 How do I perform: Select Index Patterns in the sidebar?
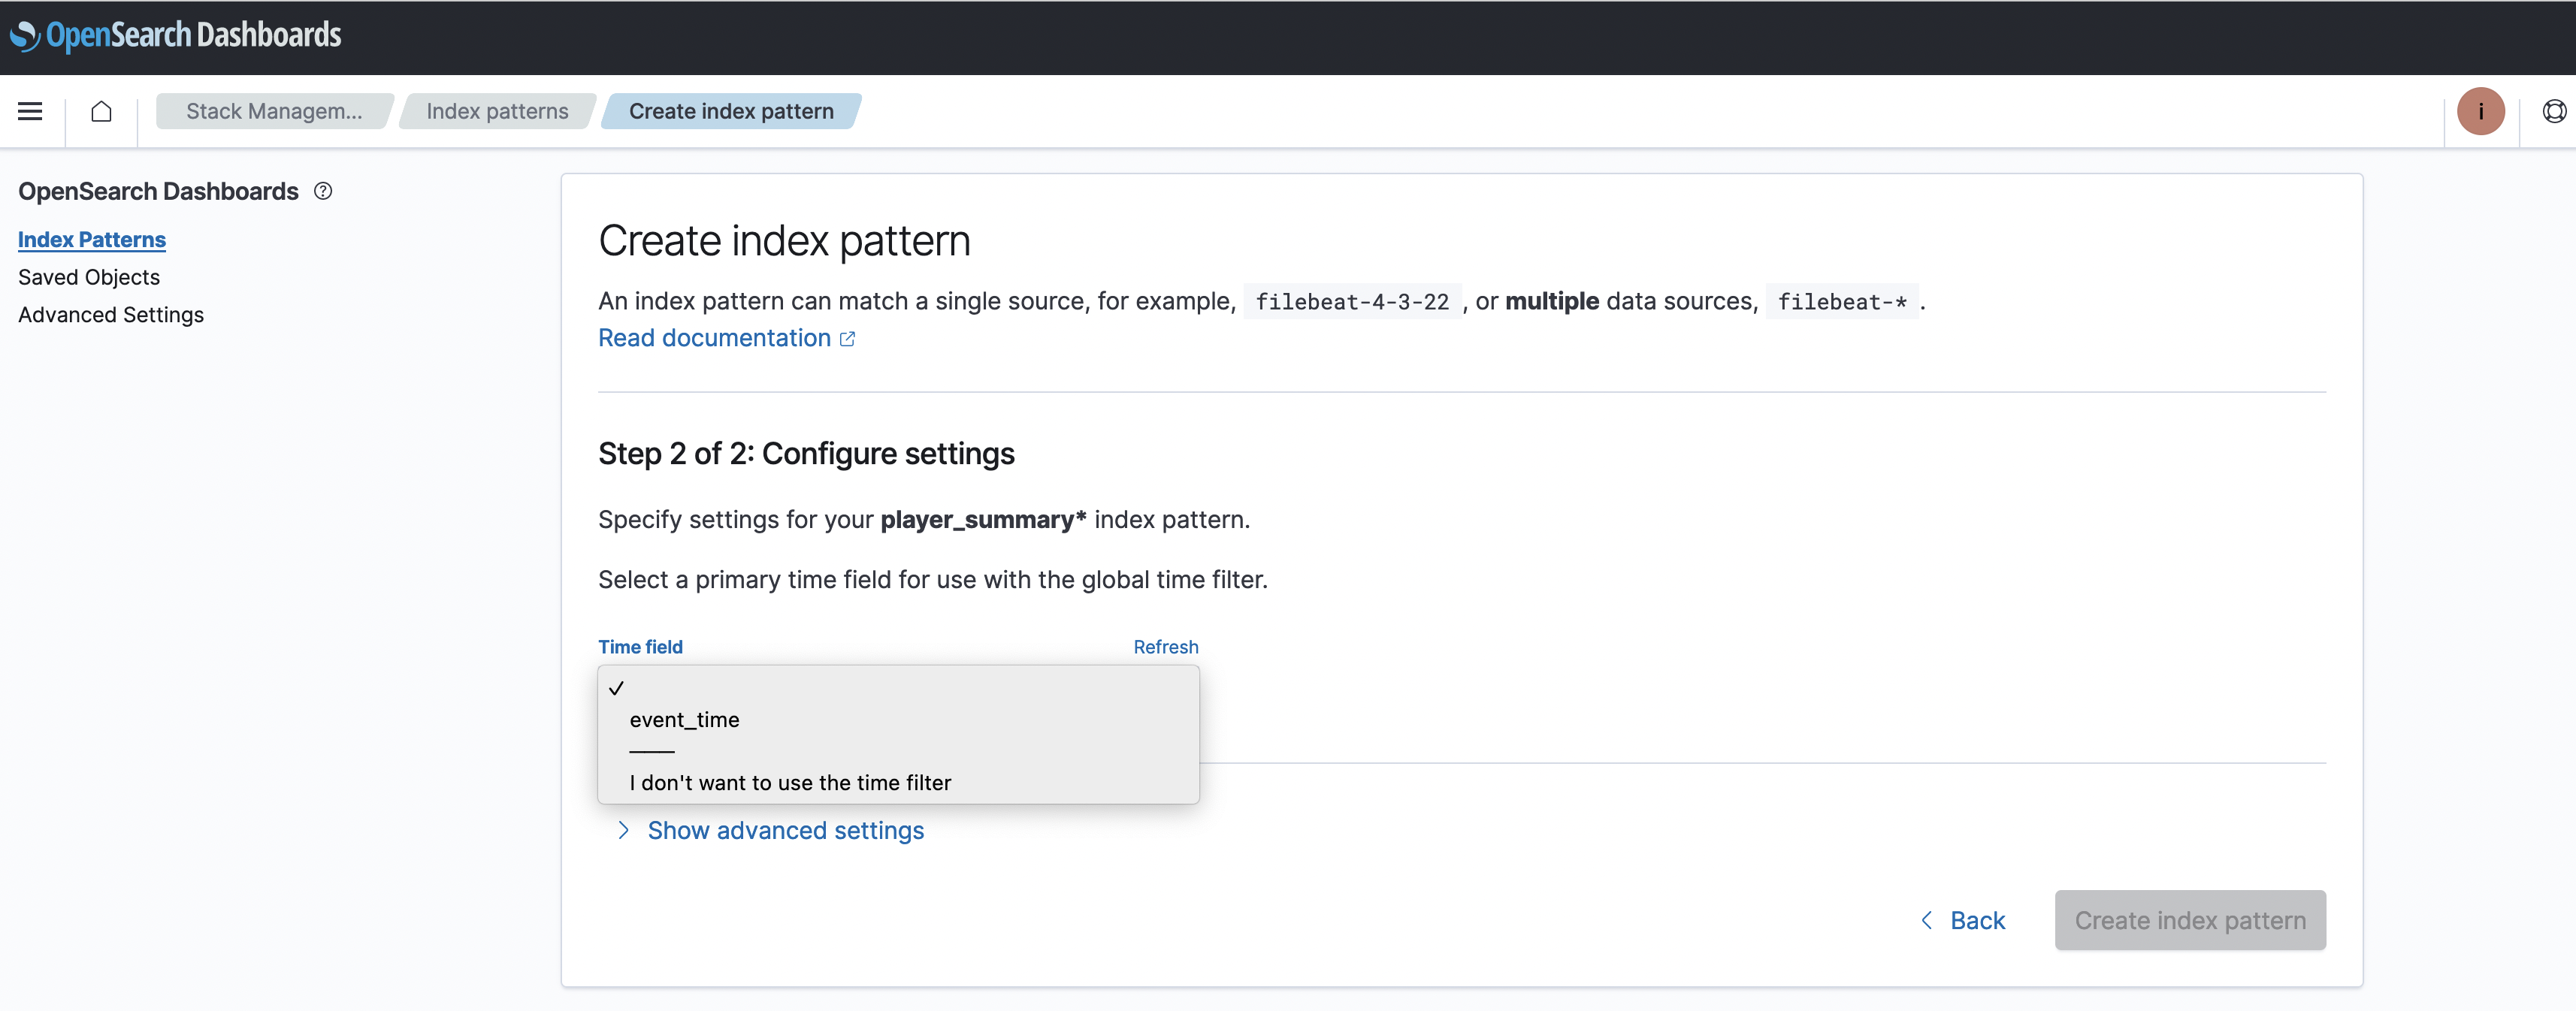pyautogui.click(x=92, y=240)
